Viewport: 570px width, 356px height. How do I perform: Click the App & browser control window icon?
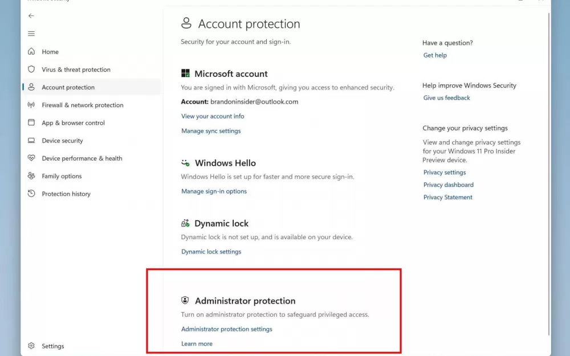click(x=31, y=122)
